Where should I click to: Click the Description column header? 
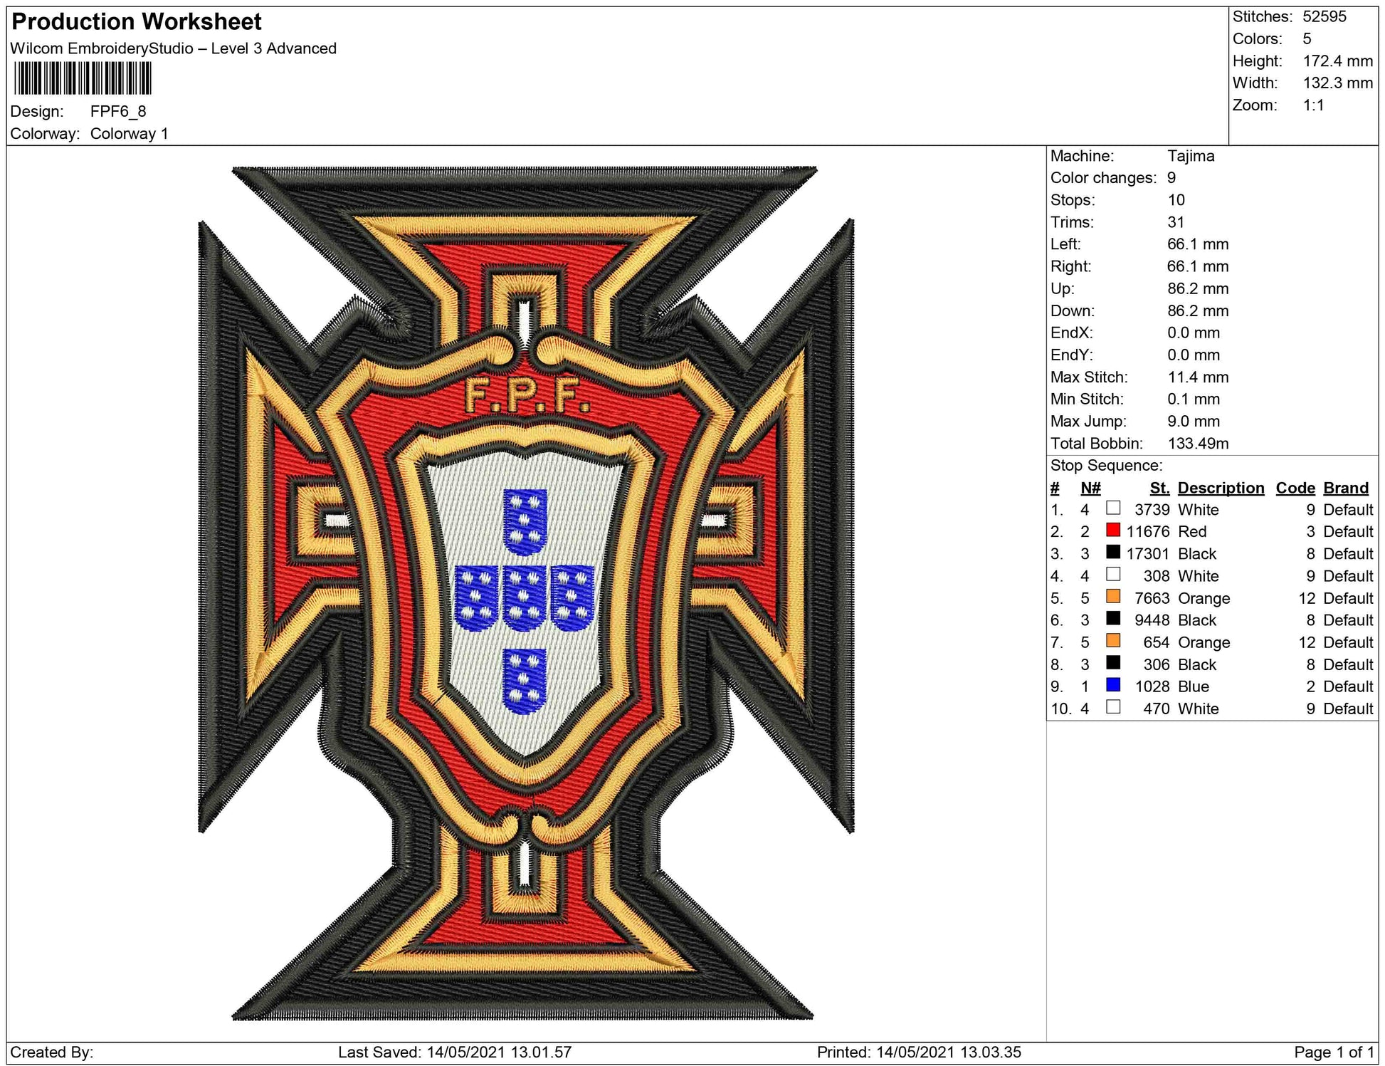(x=1221, y=488)
